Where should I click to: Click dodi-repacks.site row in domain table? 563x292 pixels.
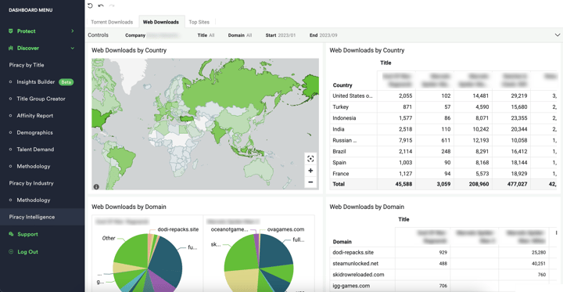(x=353, y=252)
